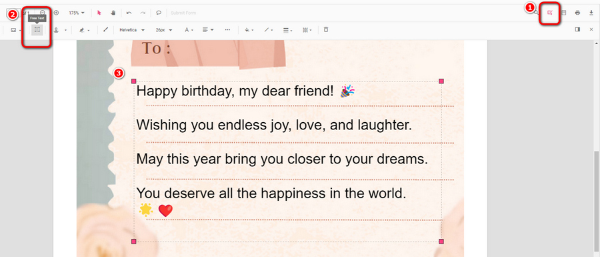Open the image annotation tool dropdown
Image resolution: width=600 pixels, height=257 pixels.
click(16, 29)
